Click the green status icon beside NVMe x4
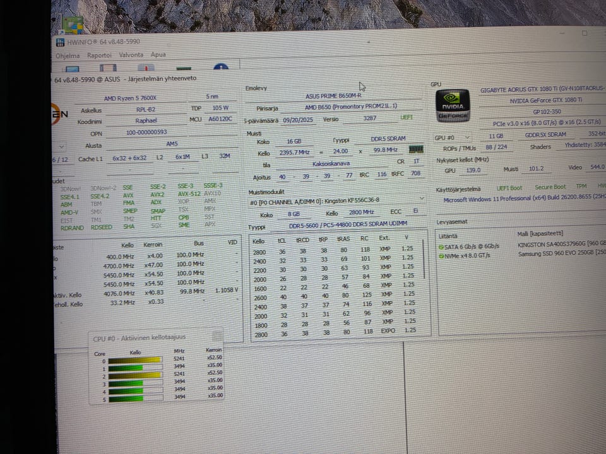Viewport: 606px width, 454px height. pos(441,255)
